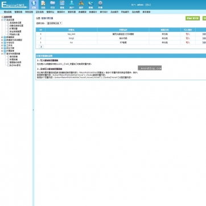Screen dimensions: 206x206
Task: Expand the 工作流 tree folder
Action: 2,46
